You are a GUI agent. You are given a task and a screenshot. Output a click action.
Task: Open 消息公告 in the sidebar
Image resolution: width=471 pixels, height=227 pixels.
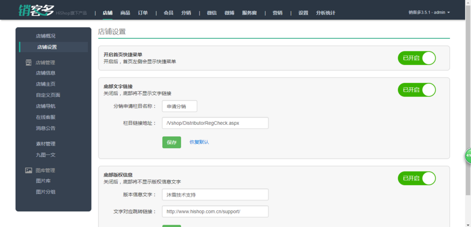[46, 128]
